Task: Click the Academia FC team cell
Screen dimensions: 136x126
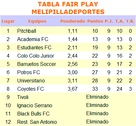Action: [x=33, y=39]
